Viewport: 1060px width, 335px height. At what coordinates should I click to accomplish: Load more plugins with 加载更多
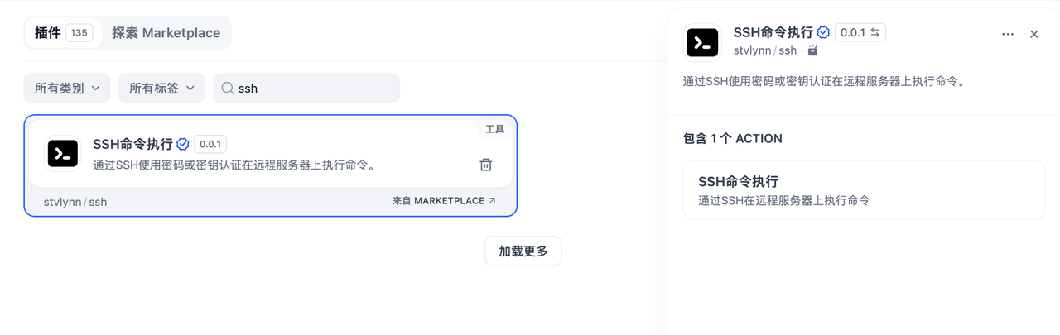[x=523, y=251]
